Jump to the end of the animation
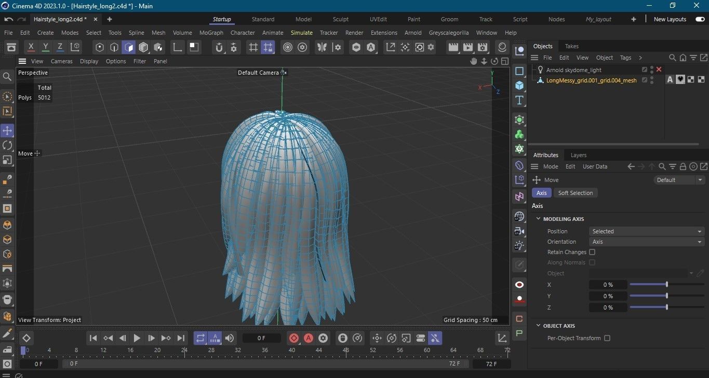 181,338
